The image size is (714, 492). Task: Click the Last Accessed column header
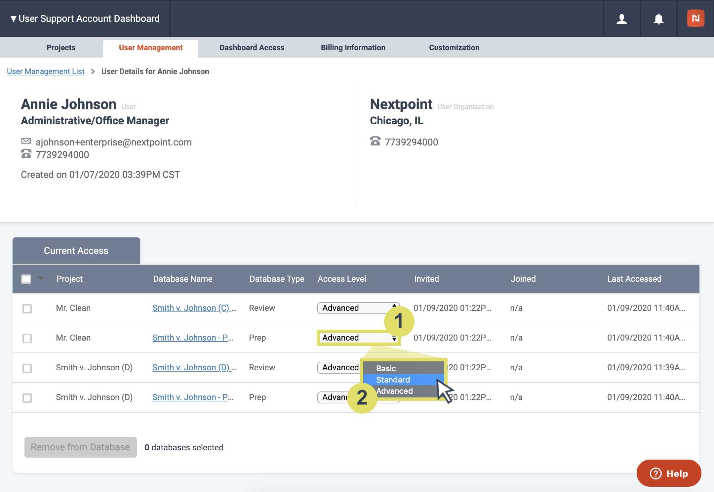(634, 279)
